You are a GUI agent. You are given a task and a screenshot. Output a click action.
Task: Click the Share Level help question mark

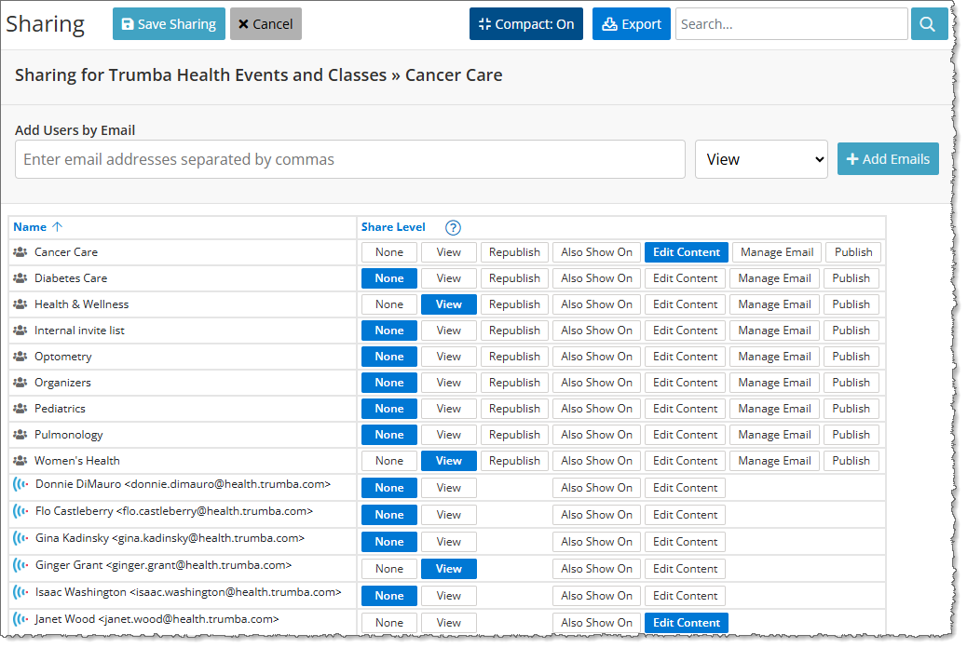pyautogui.click(x=453, y=226)
